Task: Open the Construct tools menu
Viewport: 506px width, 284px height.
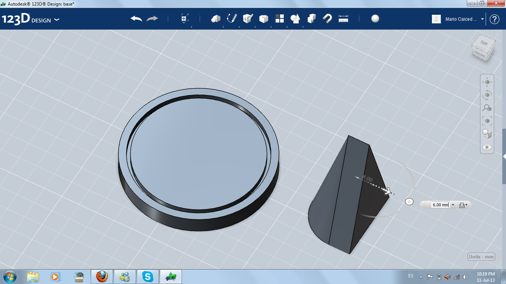Action: pos(248,19)
